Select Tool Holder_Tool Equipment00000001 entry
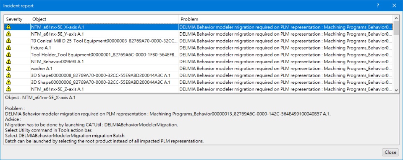 coord(104,54)
